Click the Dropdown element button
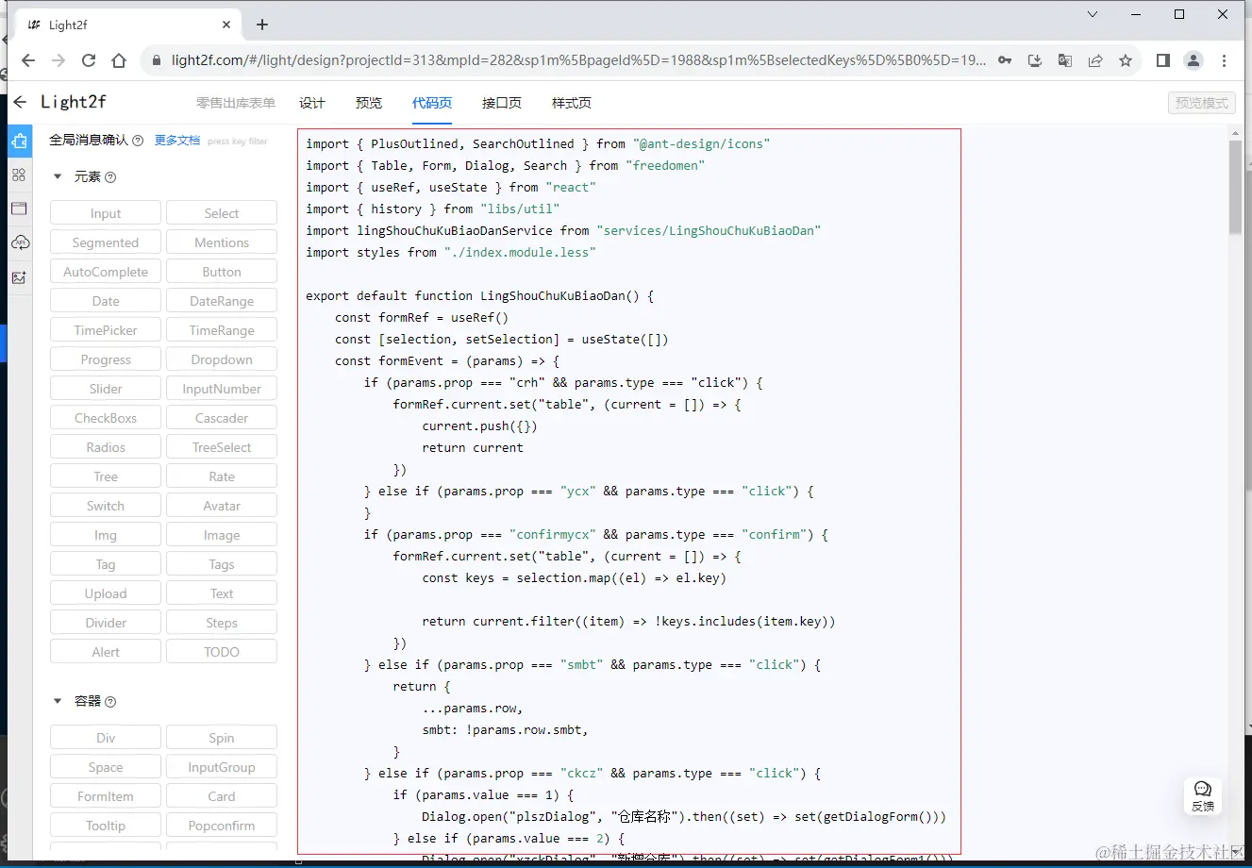Viewport: 1252px width, 868px height. [x=222, y=359]
